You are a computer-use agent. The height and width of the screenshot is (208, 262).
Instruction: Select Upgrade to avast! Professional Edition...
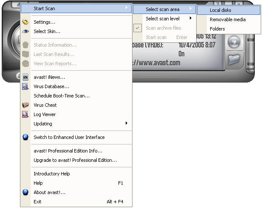coord(76,160)
